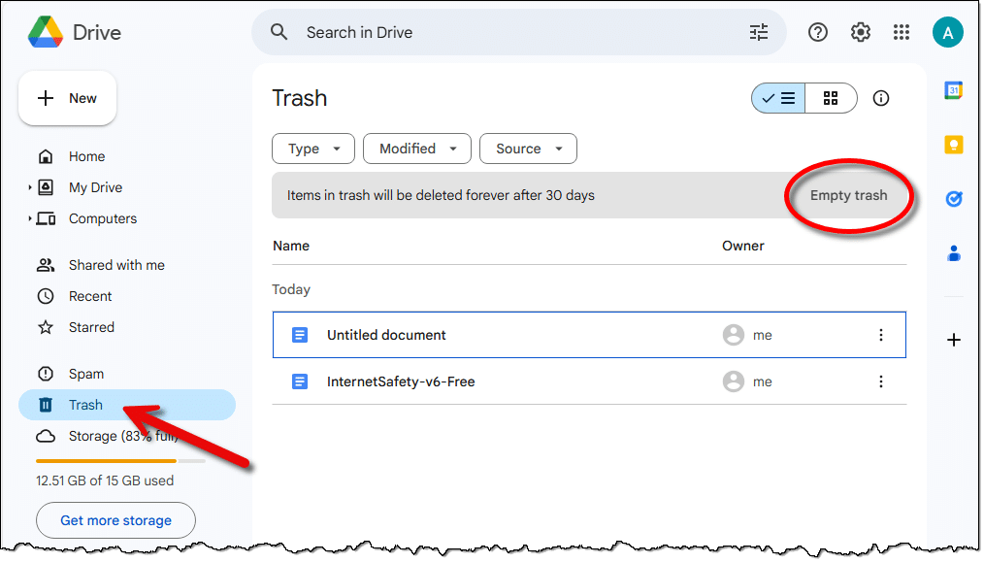Viewport: 984px width, 563px height.
Task: Open Google Tasks side panel icon
Action: (x=953, y=199)
